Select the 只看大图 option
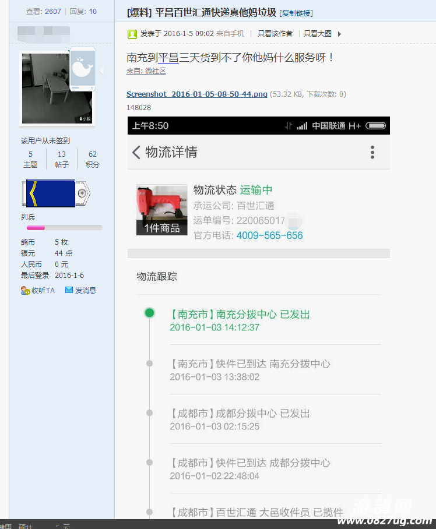The width and height of the screenshot is (436, 529). click(318, 34)
